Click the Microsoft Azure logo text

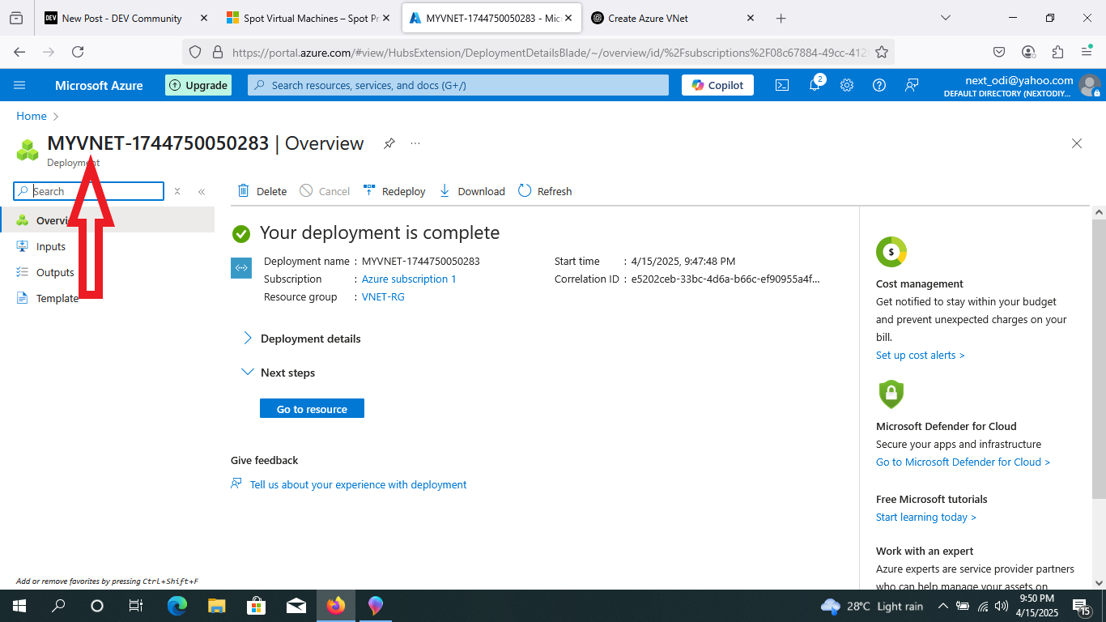(99, 85)
